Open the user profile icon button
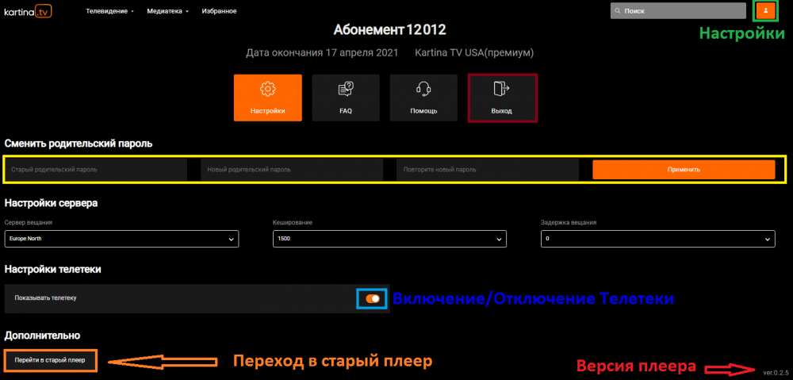Image resolution: width=793 pixels, height=380 pixels. tap(766, 10)
